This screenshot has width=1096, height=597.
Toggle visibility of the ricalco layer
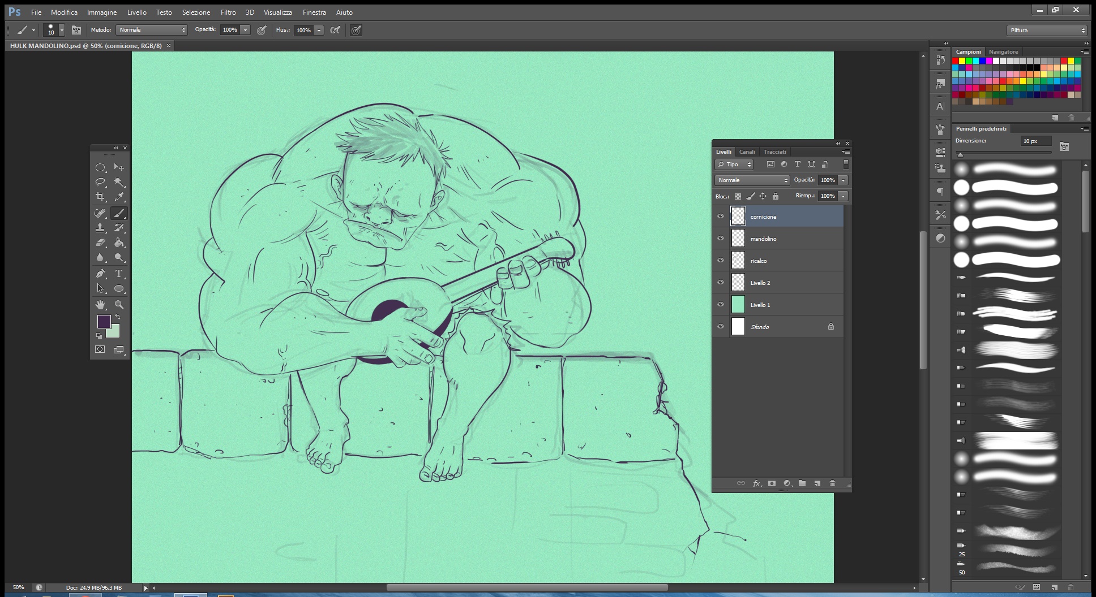point(721,261)
